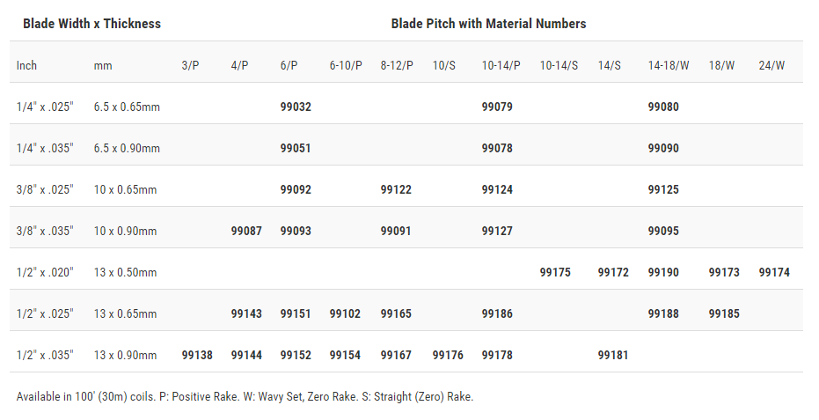The height and width of the screenshot is (420, 819).
Task: Open material number 99102
Action: tap(345, 313)
